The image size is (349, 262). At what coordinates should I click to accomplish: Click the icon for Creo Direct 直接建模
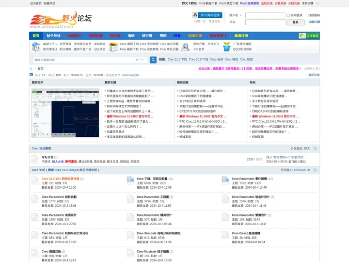(225, 235)
